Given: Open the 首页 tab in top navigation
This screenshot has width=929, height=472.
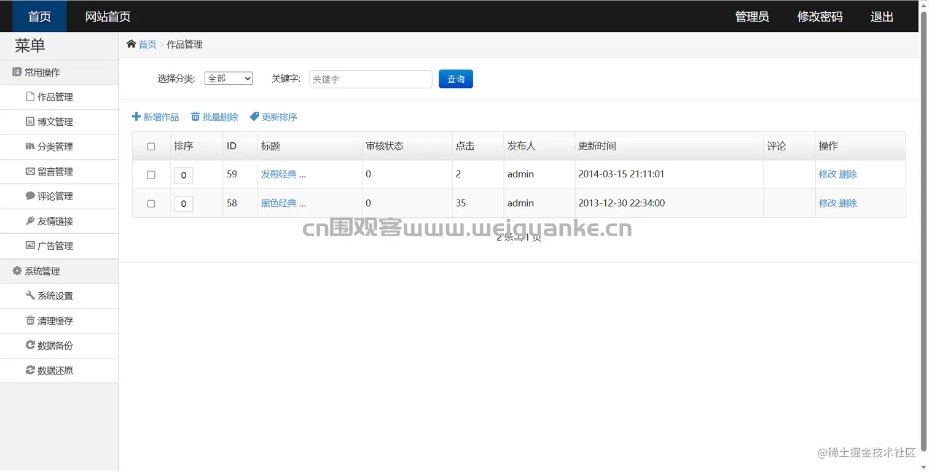Looking at the screenshot, I should click(x=39, y=17).
